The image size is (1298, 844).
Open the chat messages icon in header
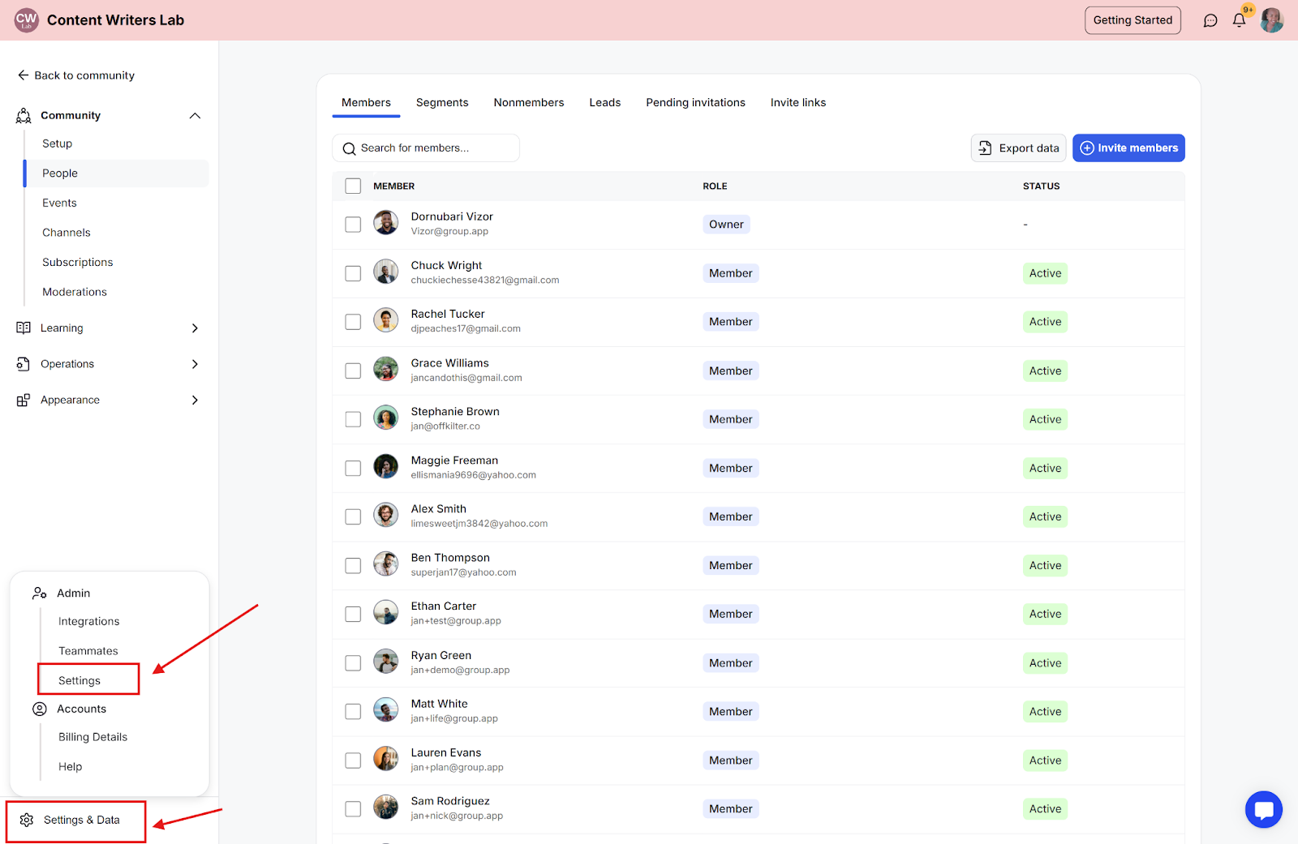coord(1210,20)
